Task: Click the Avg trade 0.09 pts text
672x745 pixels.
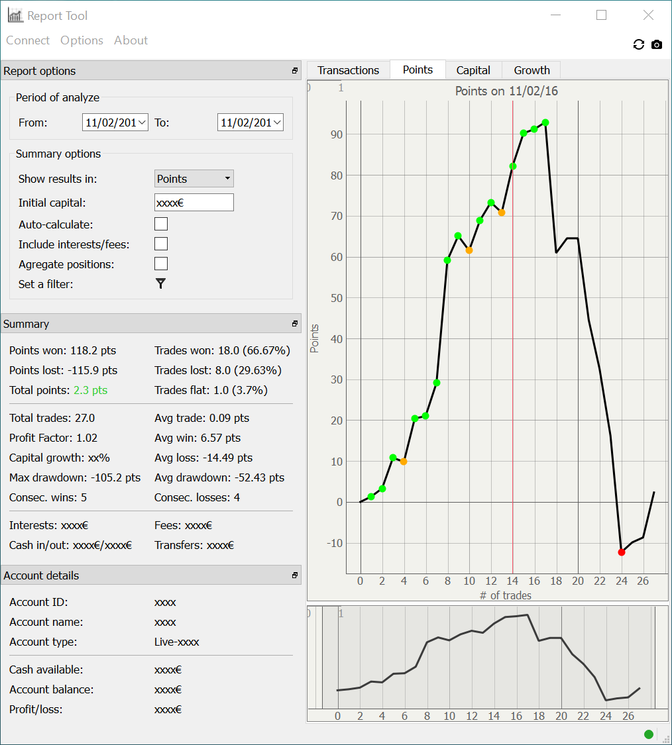Action: (x=201, y=418)
